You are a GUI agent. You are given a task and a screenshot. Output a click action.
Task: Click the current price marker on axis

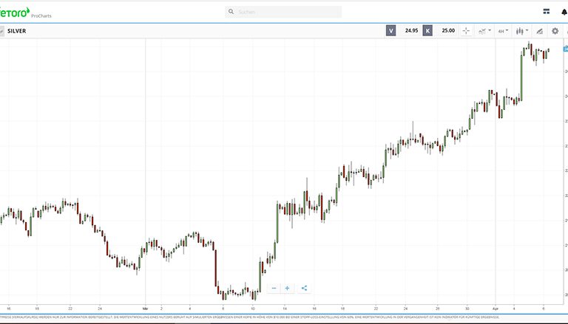(565, 49)
